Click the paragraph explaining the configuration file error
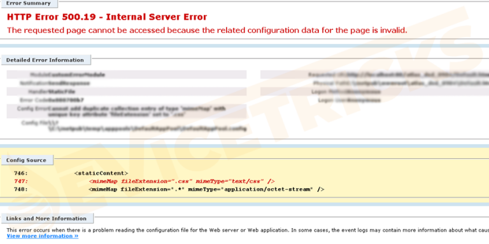The width and height of the screenshot is (489, 244). pos(248,230)
